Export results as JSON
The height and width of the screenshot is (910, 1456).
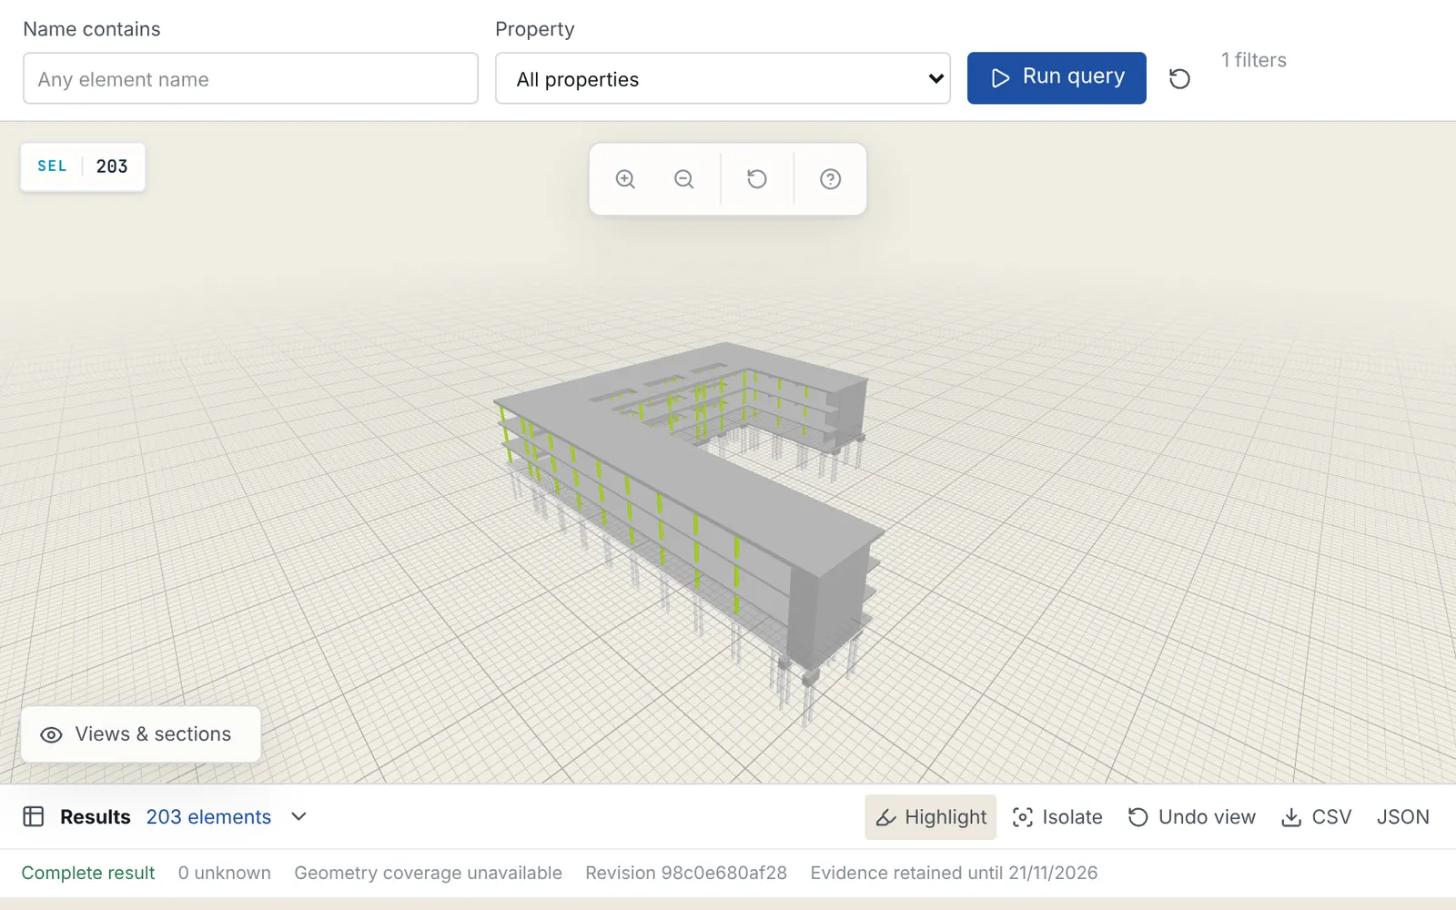(x=1402, y=817)
